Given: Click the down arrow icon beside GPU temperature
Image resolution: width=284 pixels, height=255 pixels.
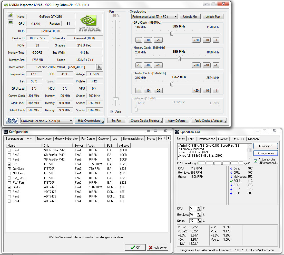Looking at the screenshot, I should point(231,185).
